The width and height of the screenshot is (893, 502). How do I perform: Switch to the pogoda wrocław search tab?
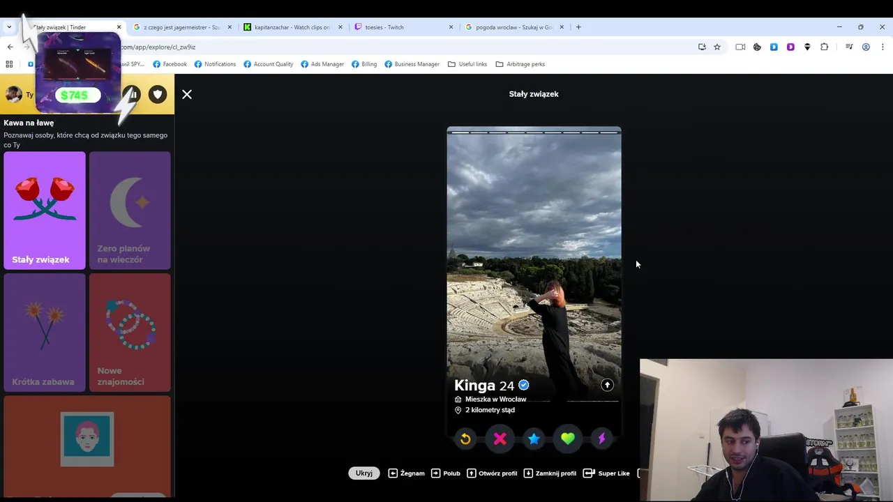[513, 27]
